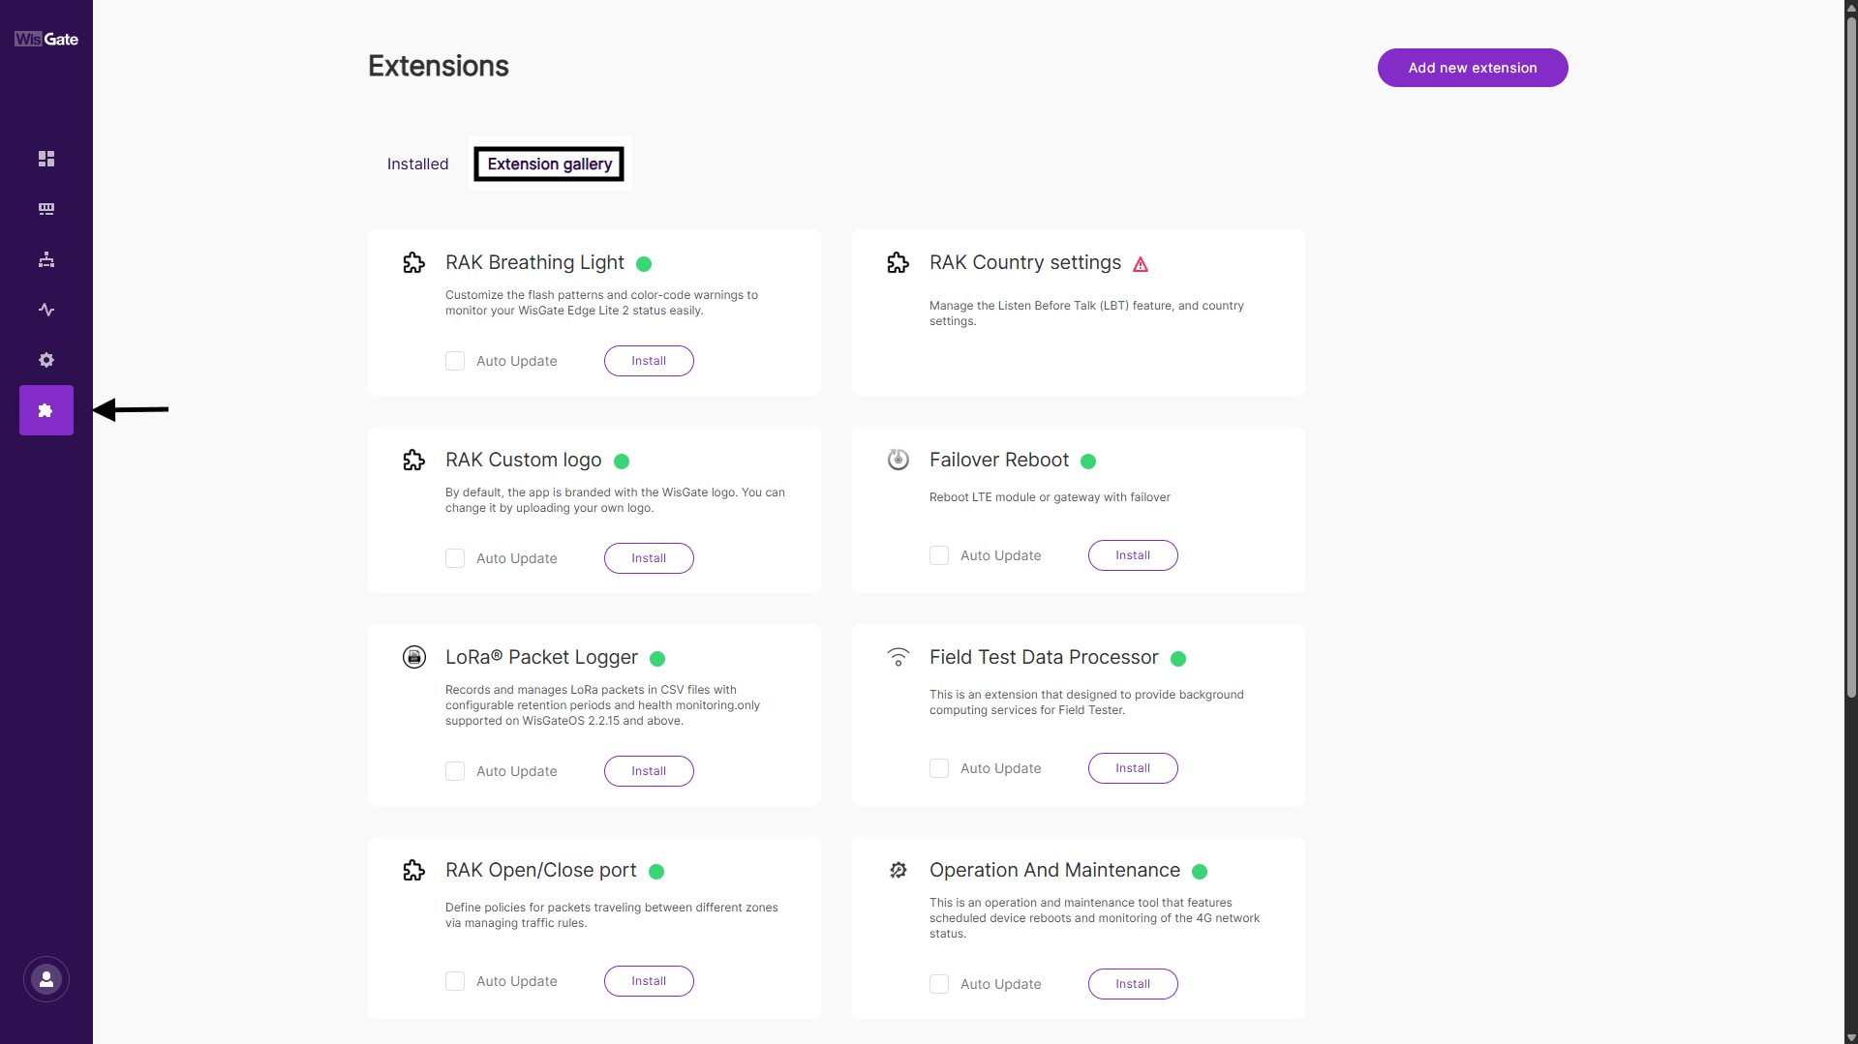1858x1044 pixels.
Task: Click the RAK Custom logo puzzle icon
Action: point(414,461)
